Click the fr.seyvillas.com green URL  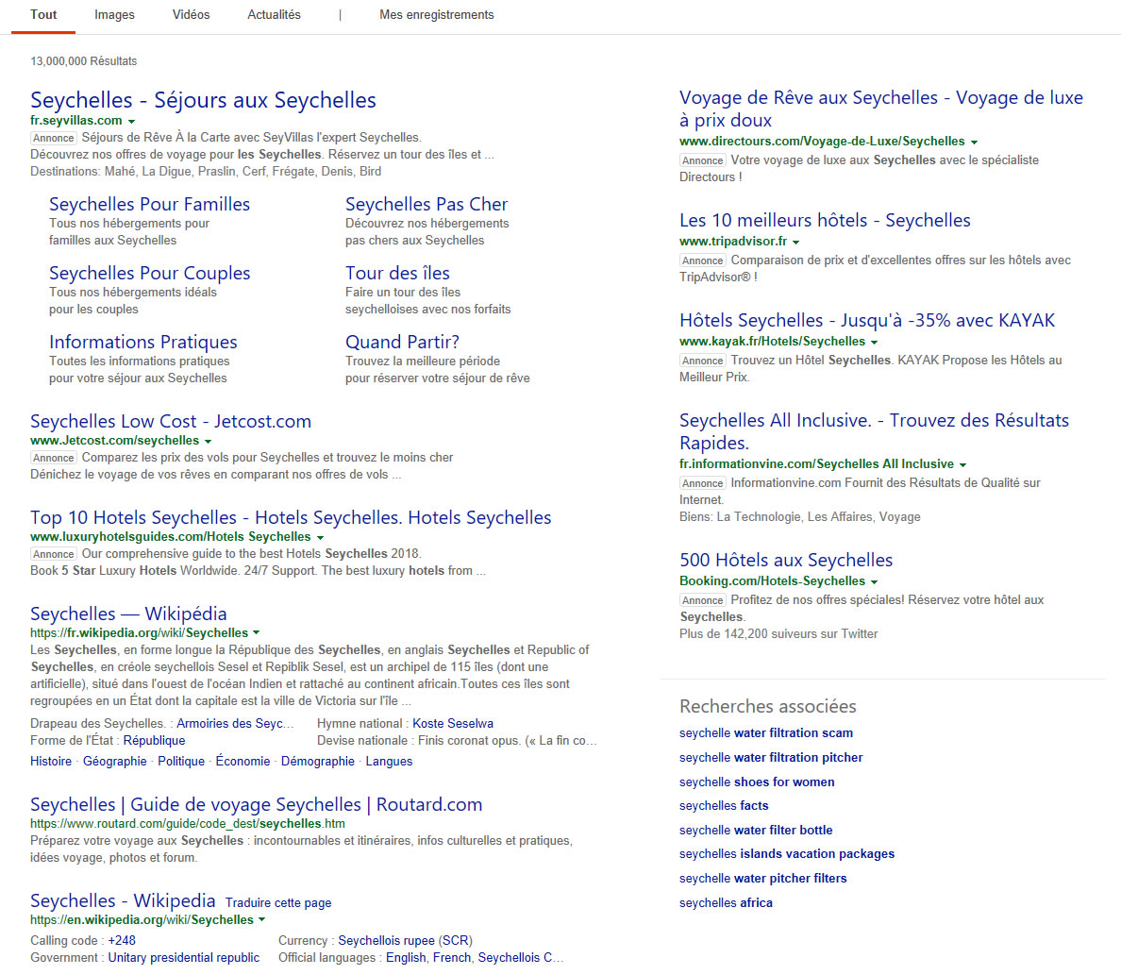pos(75,121)
